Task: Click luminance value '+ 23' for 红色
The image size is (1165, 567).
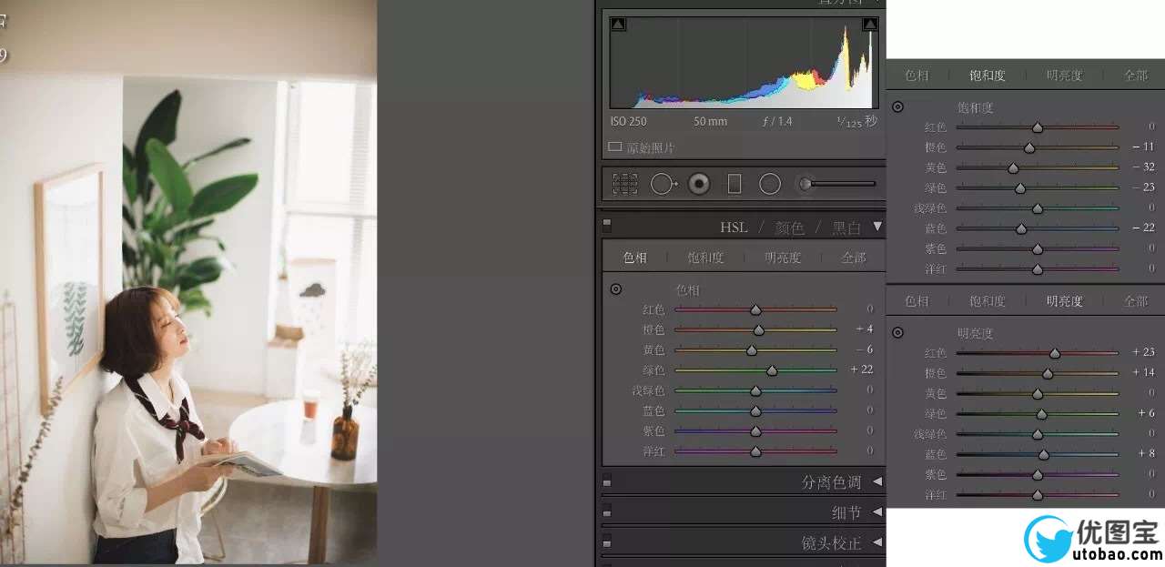Action: [1143, 352]
